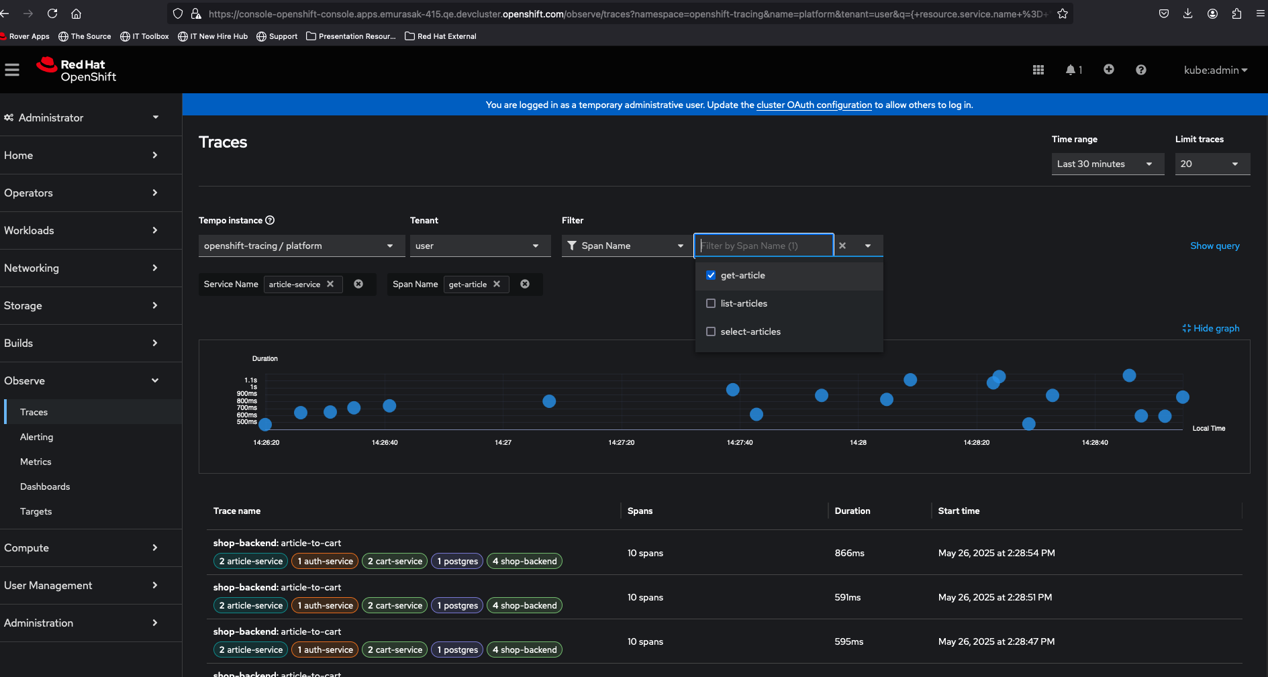Check the list-articles option
The image size is (1268, 677).
click(x=711, y=303)
